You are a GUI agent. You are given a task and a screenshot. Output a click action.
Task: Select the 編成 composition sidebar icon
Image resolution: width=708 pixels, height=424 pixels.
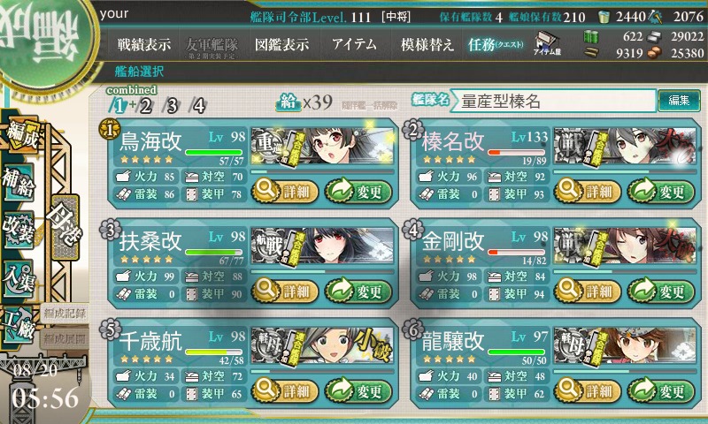tap(21, 134)
